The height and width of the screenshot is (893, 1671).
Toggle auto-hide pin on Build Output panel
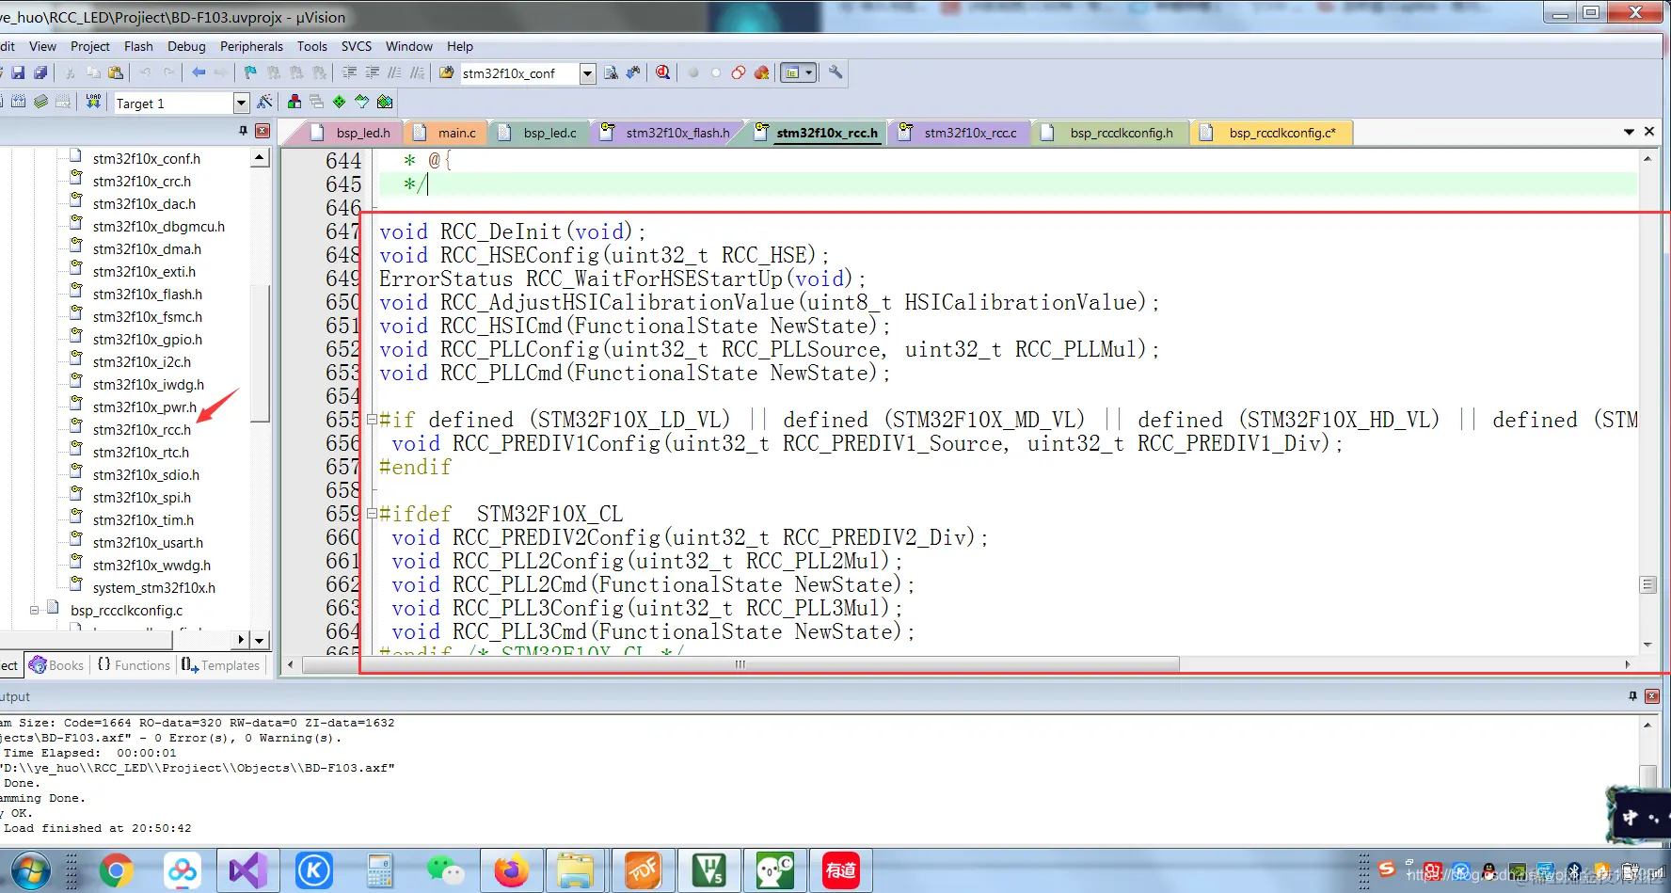[1632, 696]
